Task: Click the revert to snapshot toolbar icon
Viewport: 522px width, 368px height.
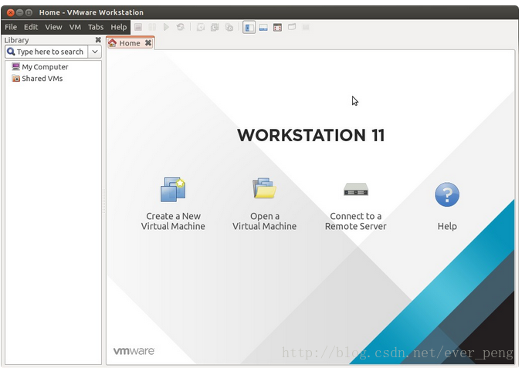Action: tap(215, 27)
